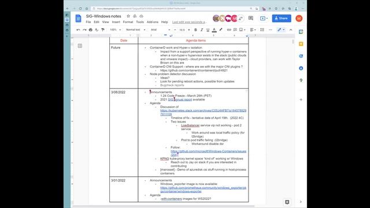Open Tasks in the side panel
The width and height of the screenshot is (370, 208).
point(301,56)
